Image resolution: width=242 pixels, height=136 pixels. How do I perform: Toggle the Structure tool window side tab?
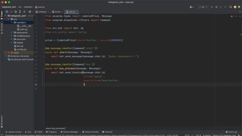point(2,28)
